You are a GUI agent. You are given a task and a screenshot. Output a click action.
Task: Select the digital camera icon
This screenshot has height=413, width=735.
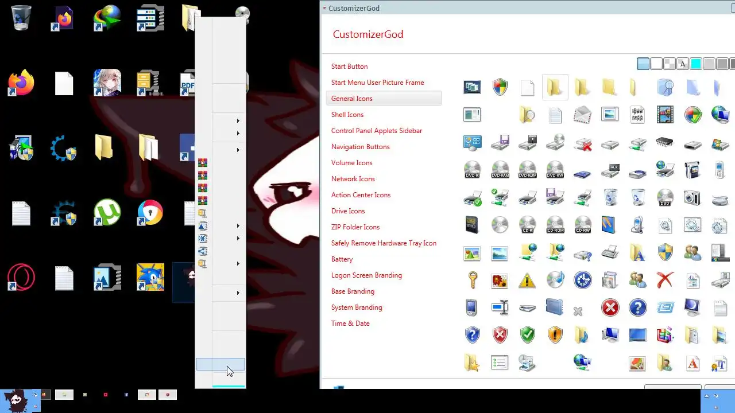693,198
